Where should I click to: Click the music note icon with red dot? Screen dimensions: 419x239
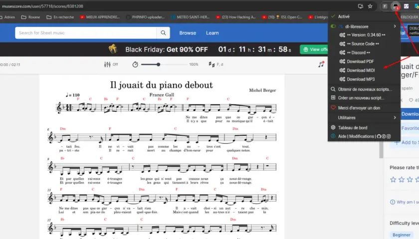(x=321, y=64)
